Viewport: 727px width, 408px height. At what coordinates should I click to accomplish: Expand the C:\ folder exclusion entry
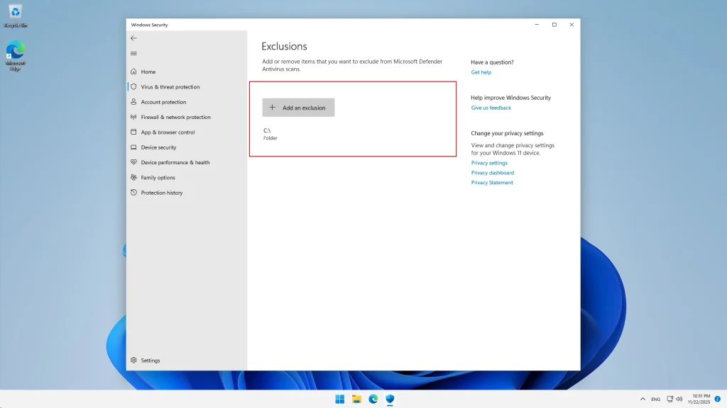(x=270, y=134)
